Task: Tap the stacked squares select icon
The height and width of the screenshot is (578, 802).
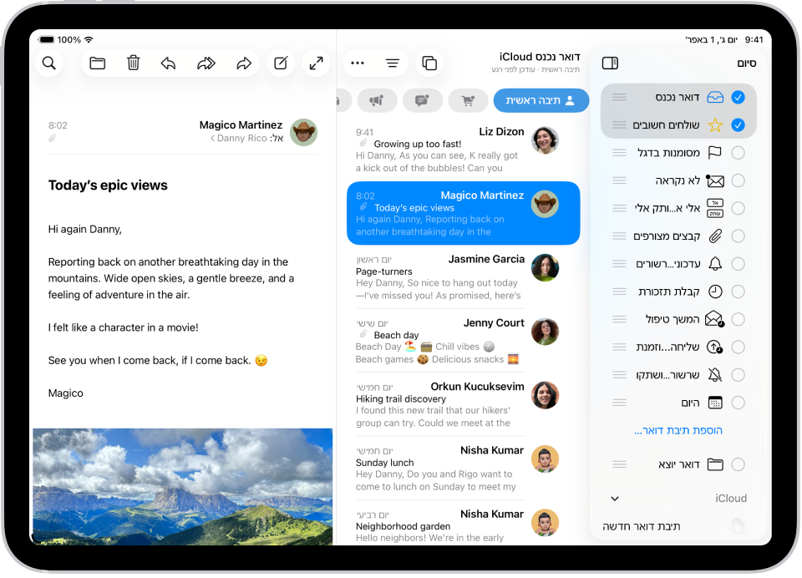Action: (x=429, y=63)
